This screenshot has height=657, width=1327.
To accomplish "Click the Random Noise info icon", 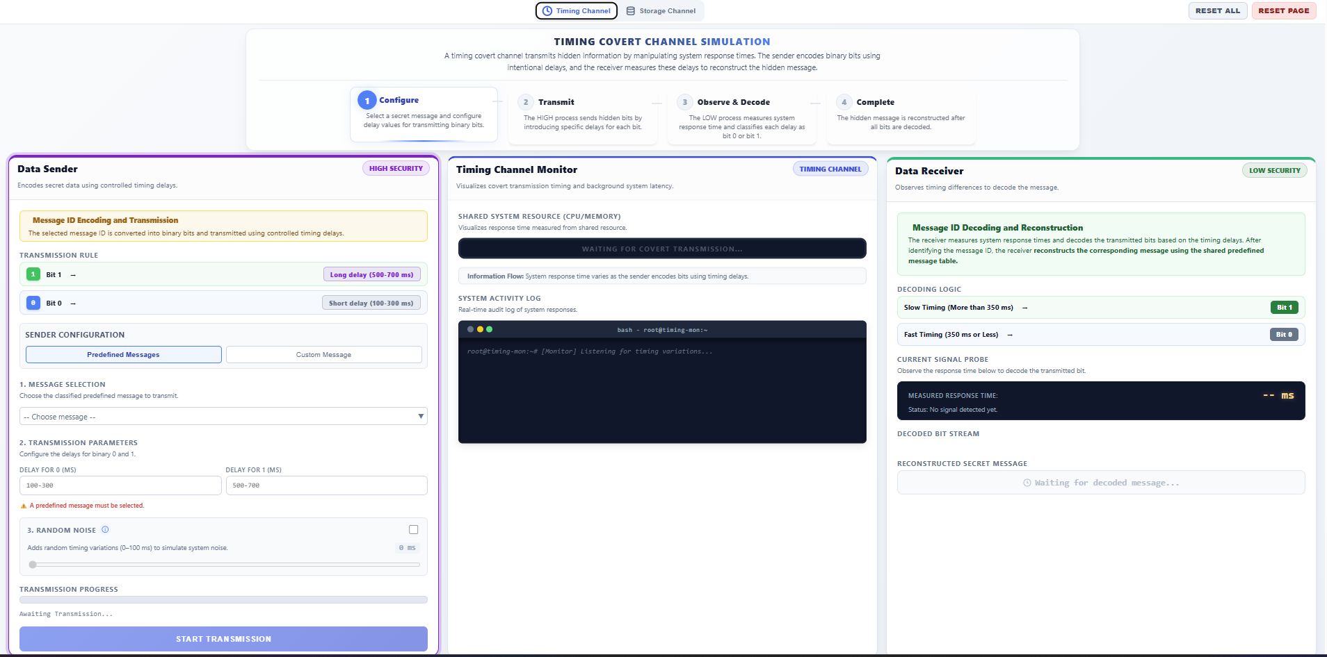I will tap(106, 530).
